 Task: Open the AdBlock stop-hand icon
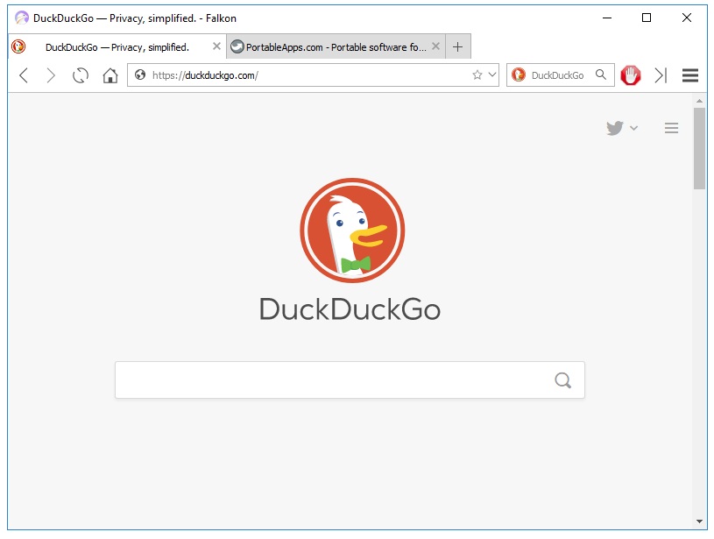click(631, 75)
